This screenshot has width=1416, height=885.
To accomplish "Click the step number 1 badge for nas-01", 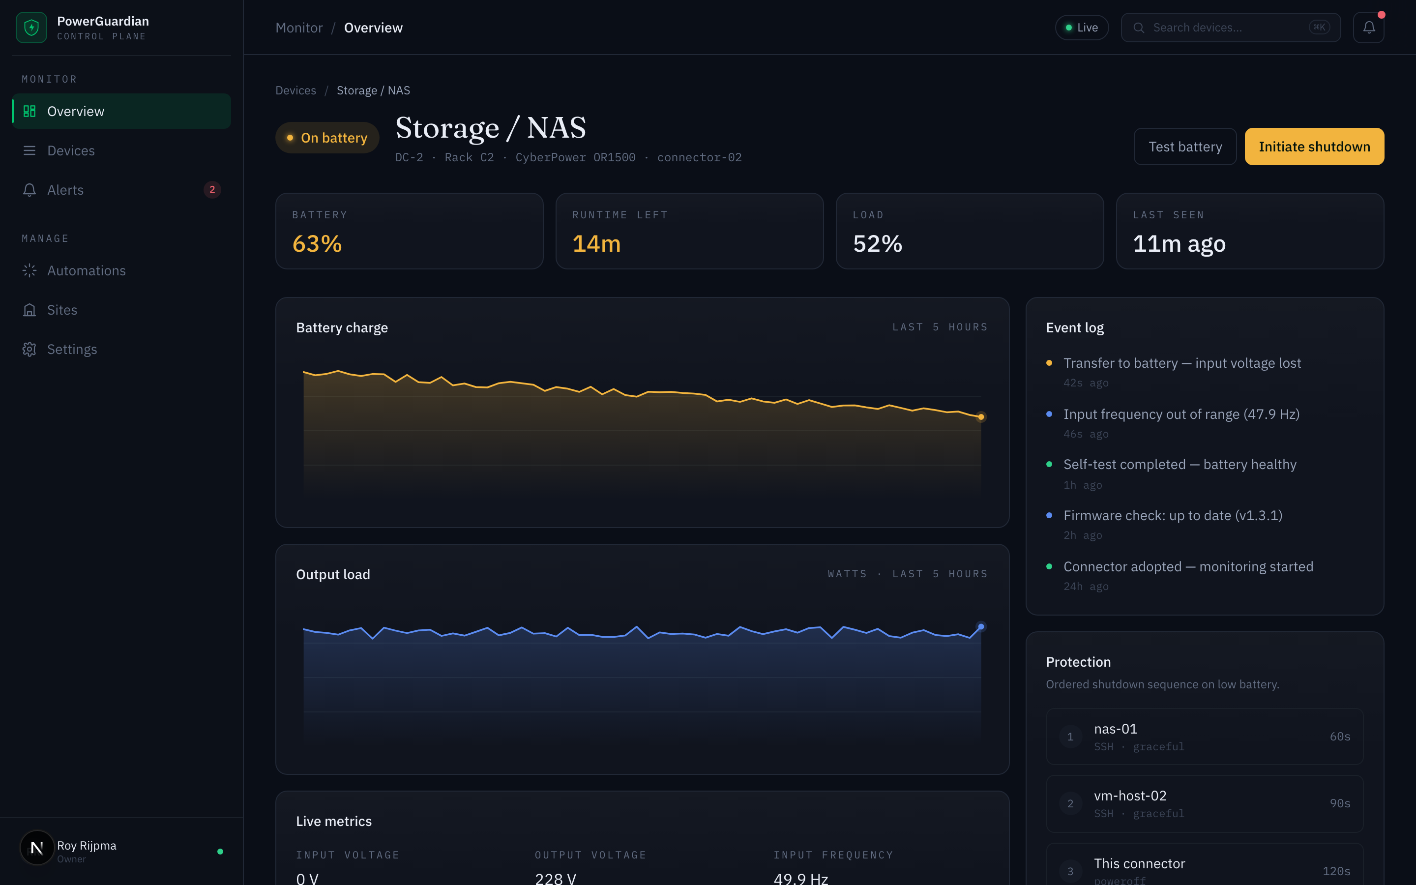I will [x=1070, y=737].
